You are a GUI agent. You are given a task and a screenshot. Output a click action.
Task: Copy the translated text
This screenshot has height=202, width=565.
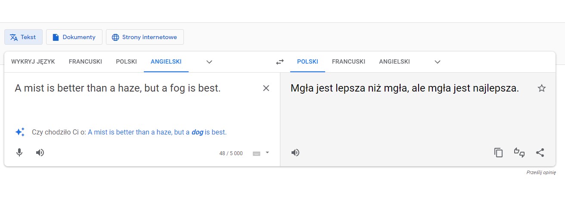point(498,153)
